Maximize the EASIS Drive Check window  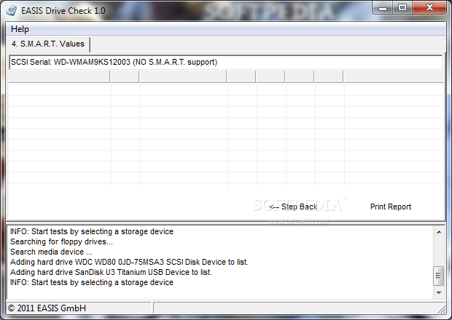point(402,8)
